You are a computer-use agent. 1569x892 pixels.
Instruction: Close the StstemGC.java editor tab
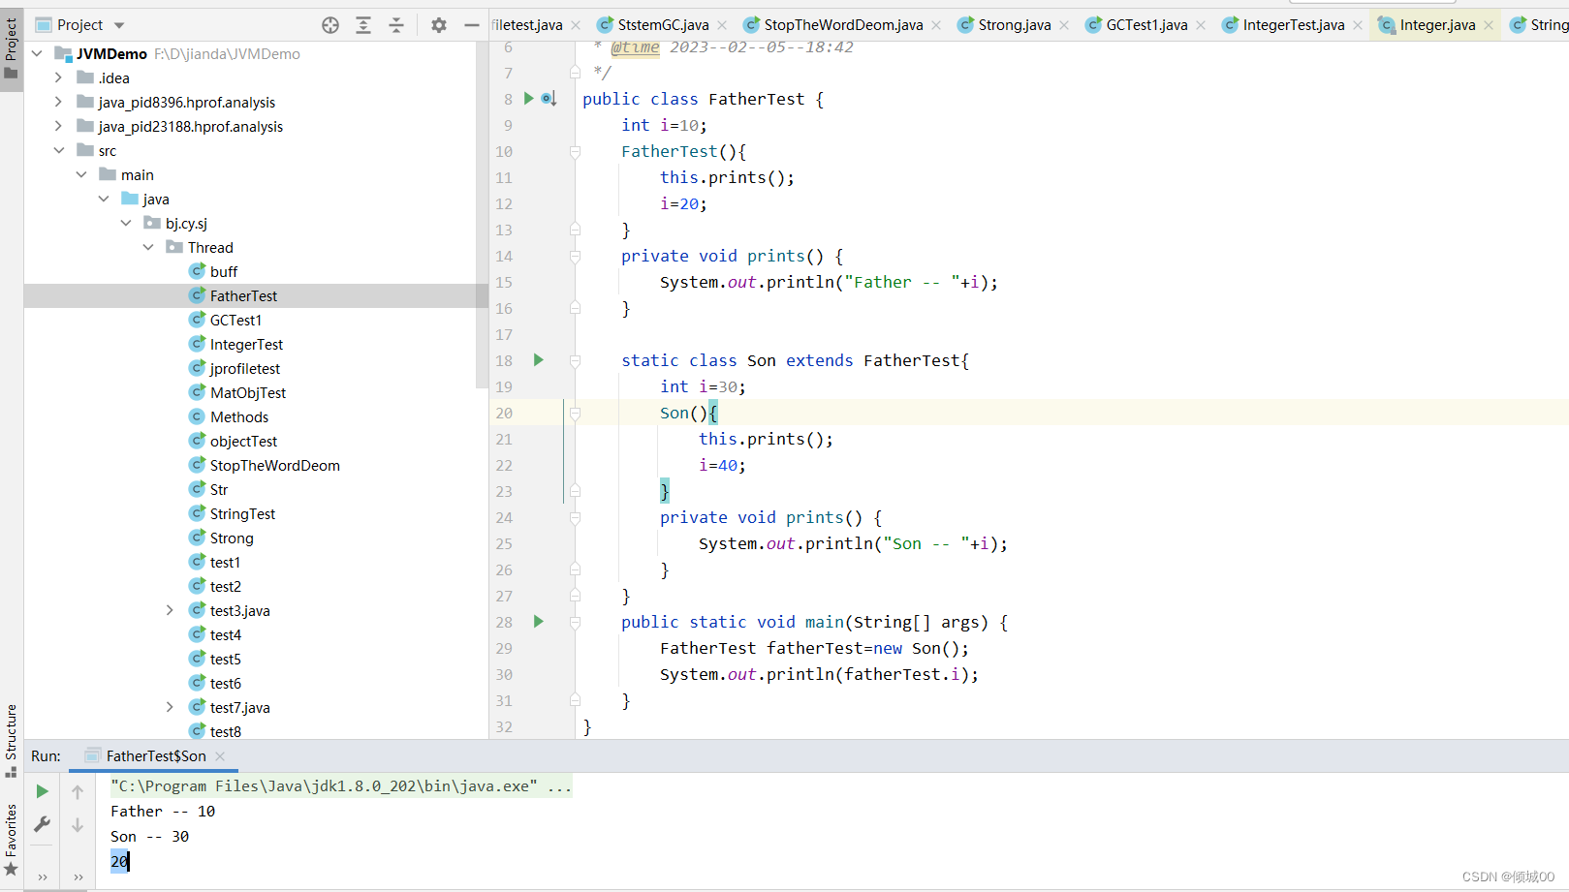point(722,25)
